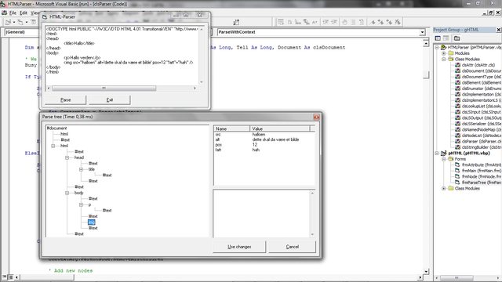Collapse the pHTML project node
The width and height of the screenshot is (502, 282).
tap(437, 154)
